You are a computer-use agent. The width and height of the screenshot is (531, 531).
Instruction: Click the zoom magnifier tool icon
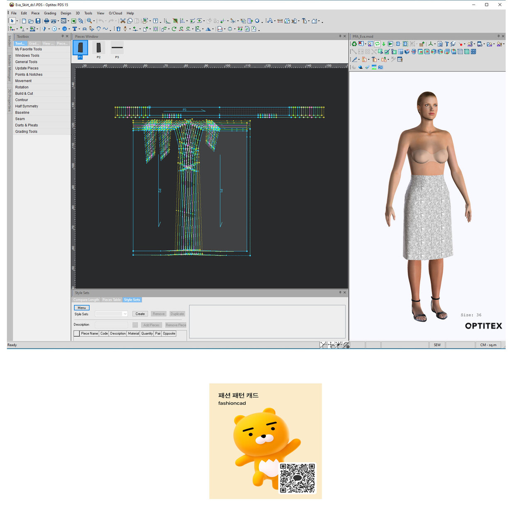coord(89,21)
